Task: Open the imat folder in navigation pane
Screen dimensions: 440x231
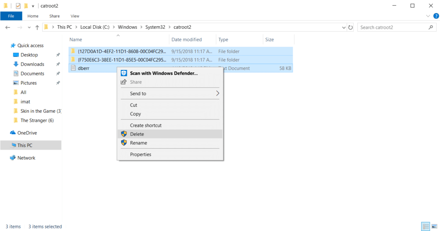Action: (25, 102)
